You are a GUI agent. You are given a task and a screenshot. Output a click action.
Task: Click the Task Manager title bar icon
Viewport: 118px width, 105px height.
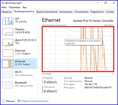[x=3, y=3]
